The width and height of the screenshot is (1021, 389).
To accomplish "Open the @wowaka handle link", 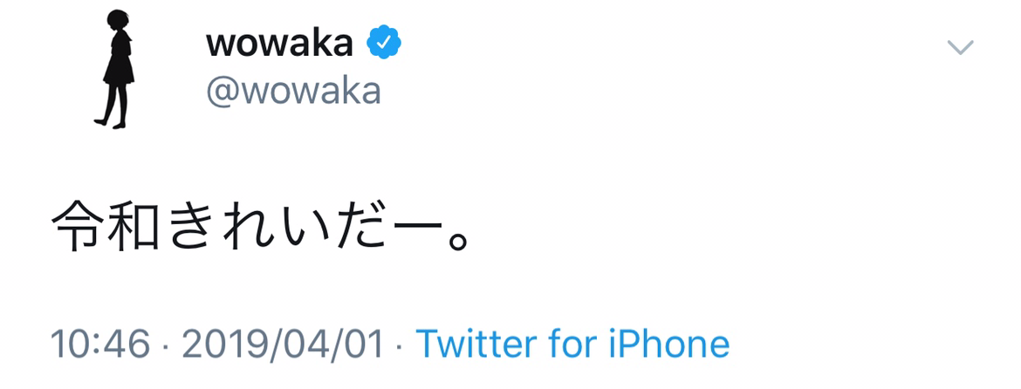I will click(293, 90).
